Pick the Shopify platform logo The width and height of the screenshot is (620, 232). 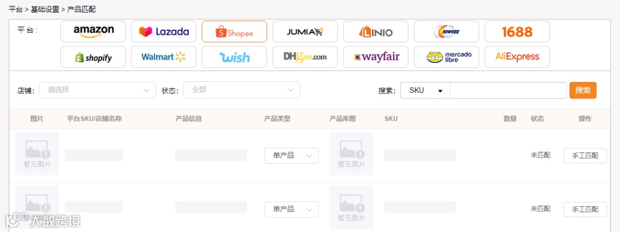point(93,57)
